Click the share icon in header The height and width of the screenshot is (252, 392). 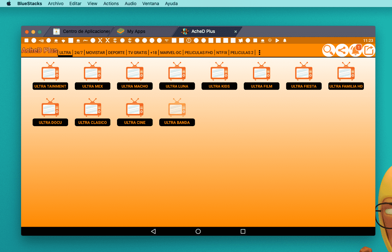(x=342, y=50)
